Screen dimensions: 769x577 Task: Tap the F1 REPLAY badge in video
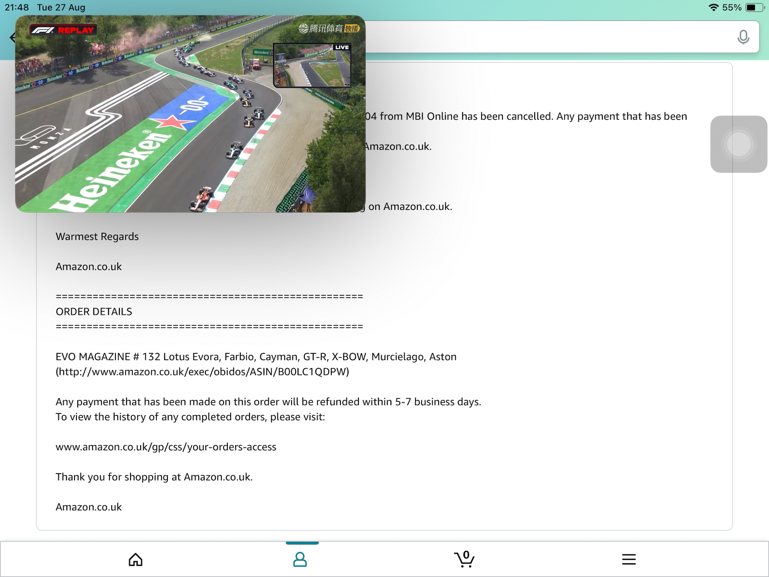point(63,30)
